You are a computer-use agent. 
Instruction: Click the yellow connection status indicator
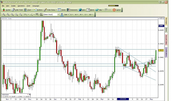tap(113, 6)
